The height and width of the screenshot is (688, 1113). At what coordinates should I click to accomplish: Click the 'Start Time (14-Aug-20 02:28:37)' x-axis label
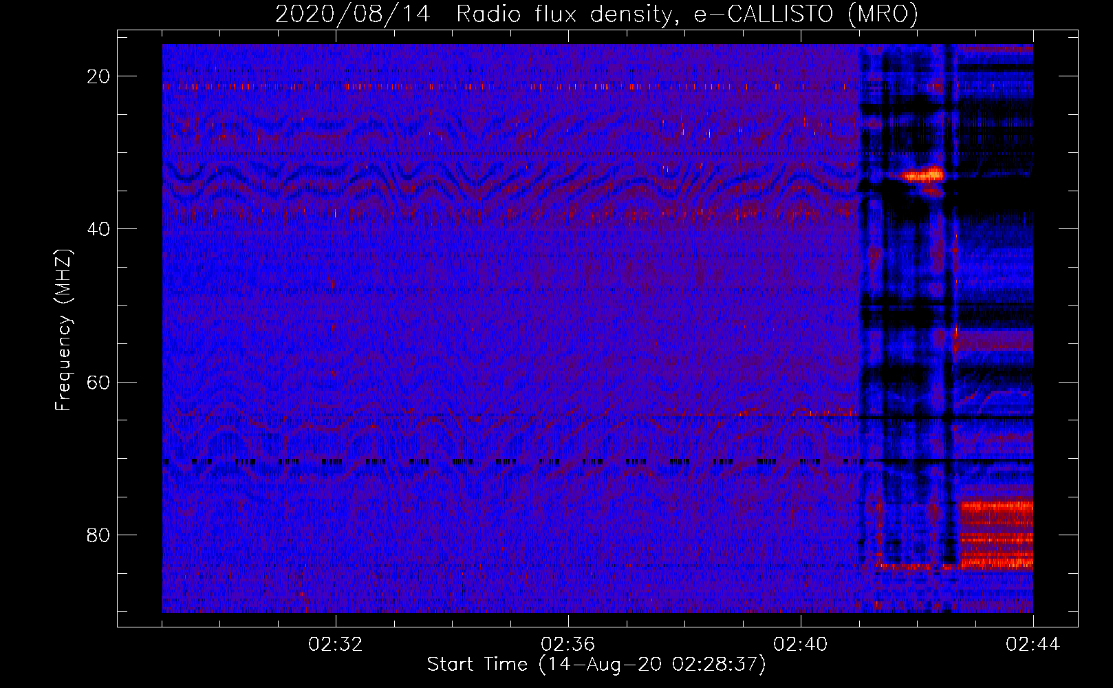(596, 665)
